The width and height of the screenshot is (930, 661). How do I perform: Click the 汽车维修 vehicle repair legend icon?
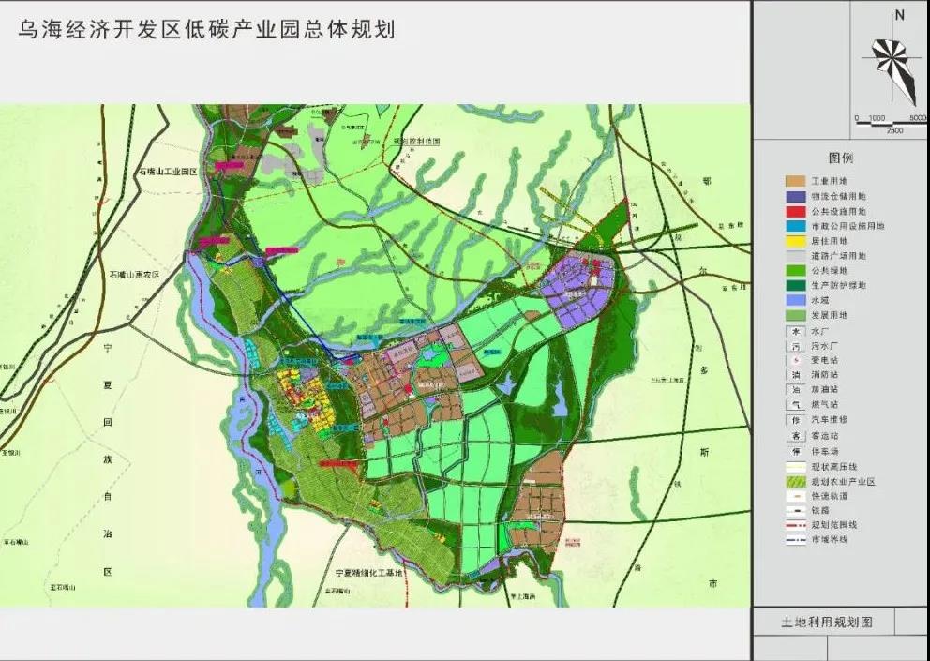(795, 418)
